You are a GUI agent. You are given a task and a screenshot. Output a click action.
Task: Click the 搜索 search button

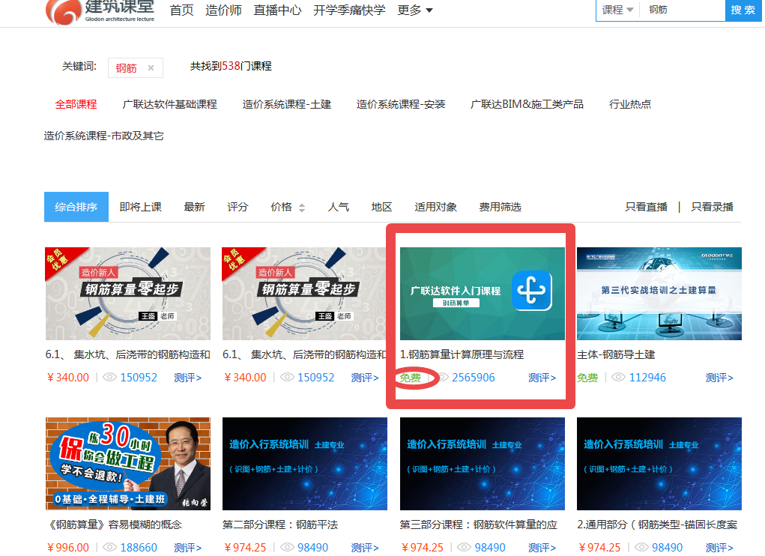[743, 10]
